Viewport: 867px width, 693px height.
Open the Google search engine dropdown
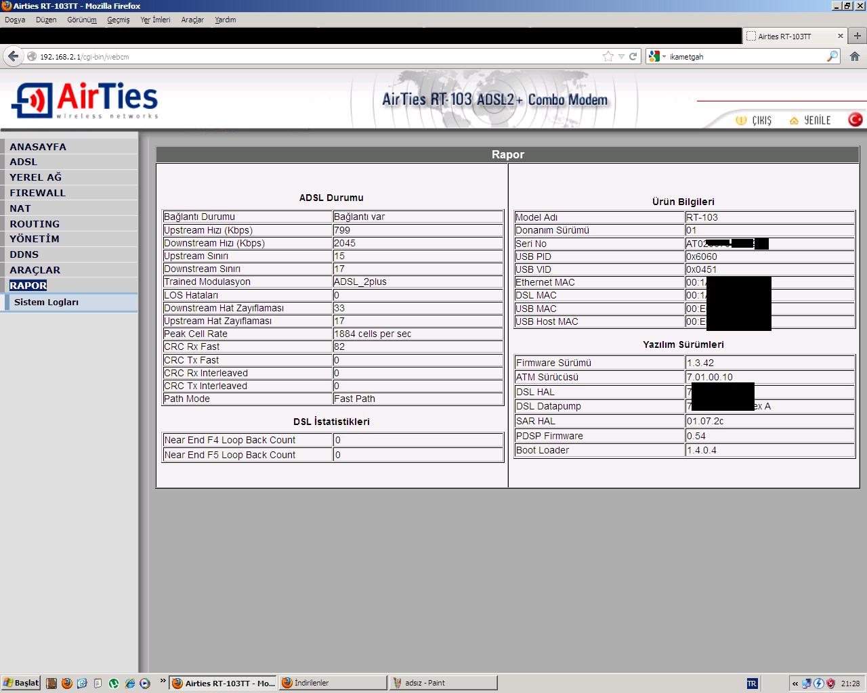[657, 56]
